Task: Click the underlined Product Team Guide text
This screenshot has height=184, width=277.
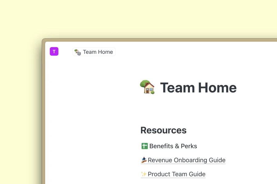Action: click(x=176, y=174)
